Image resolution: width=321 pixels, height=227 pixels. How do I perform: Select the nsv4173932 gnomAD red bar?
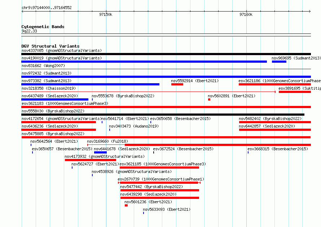(x=91, y=160)
